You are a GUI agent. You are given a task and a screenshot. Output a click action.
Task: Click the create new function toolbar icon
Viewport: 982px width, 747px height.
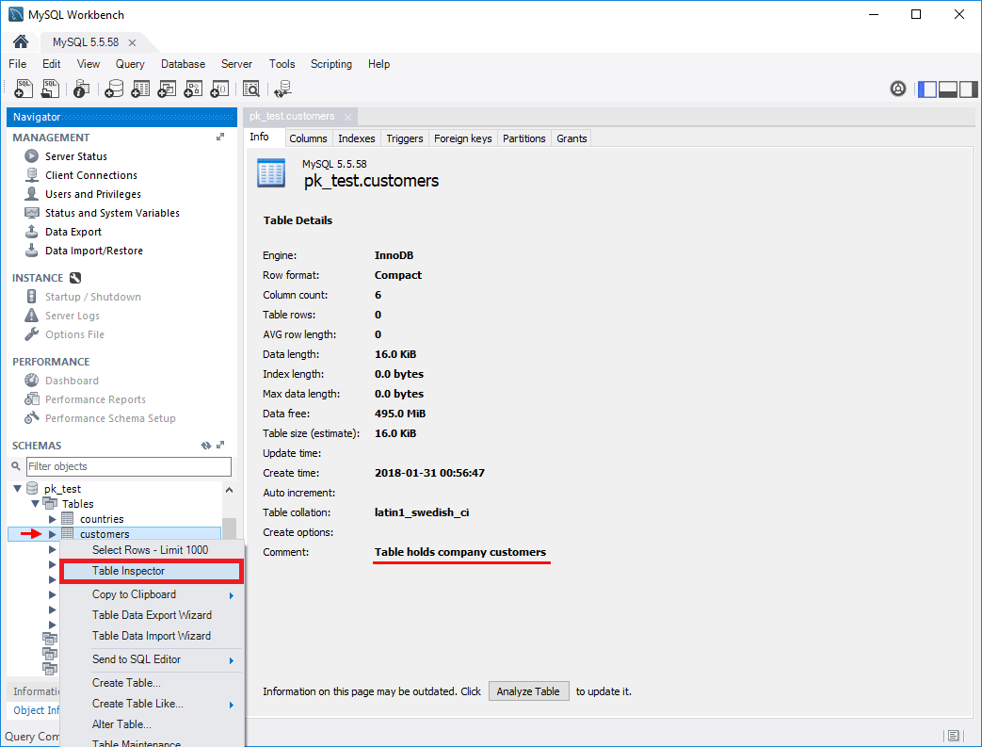219,89
